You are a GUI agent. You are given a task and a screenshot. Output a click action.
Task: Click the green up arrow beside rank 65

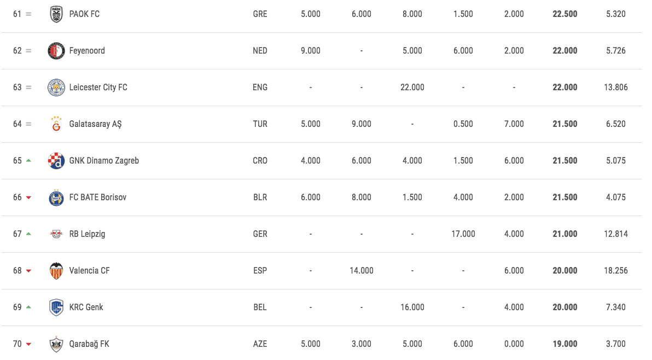pos(28,160)
